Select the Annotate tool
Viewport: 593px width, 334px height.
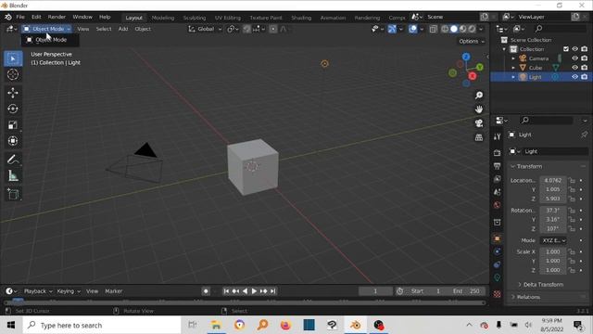[13, 160]
